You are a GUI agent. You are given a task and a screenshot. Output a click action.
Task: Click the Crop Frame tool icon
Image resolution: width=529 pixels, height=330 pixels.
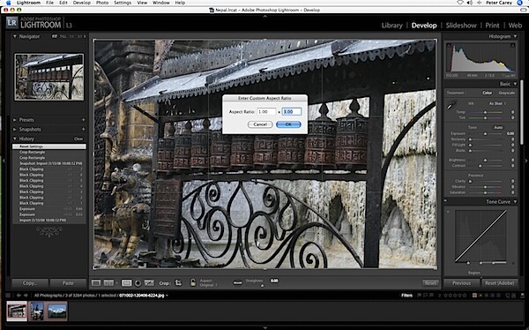(x=178, y=282)
